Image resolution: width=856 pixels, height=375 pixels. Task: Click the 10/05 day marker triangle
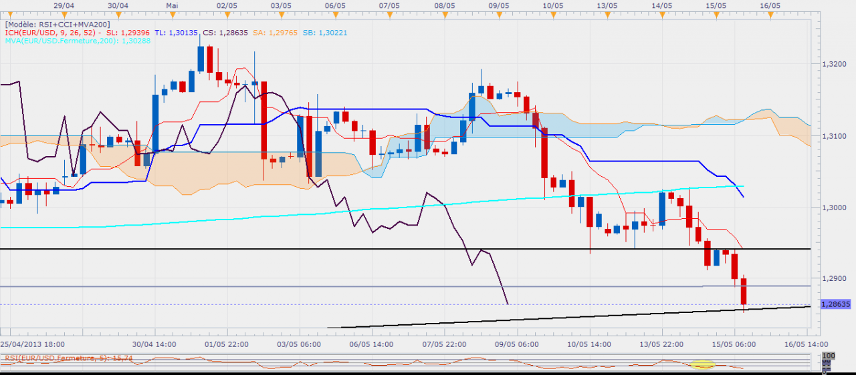552,14
